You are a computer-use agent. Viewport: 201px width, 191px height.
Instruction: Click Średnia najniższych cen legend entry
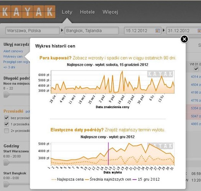(108, 180)
